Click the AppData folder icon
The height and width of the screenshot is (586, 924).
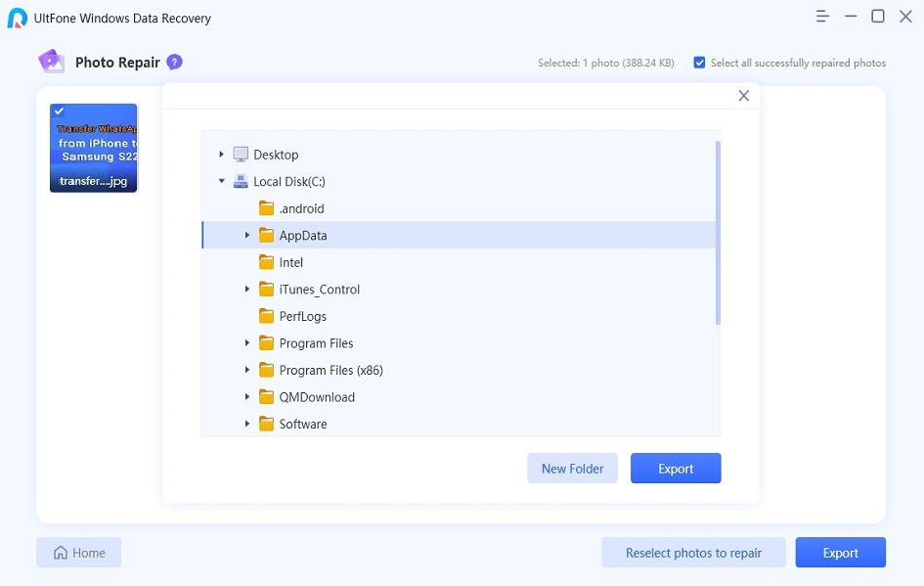[266, 235]
